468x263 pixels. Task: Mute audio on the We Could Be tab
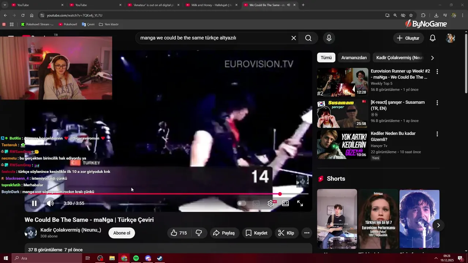(x=288, y=5)
